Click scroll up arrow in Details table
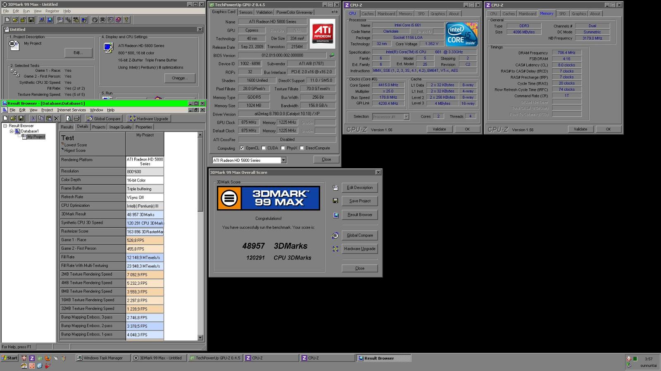This screenshot has width=661, height=371. (200, 135)
